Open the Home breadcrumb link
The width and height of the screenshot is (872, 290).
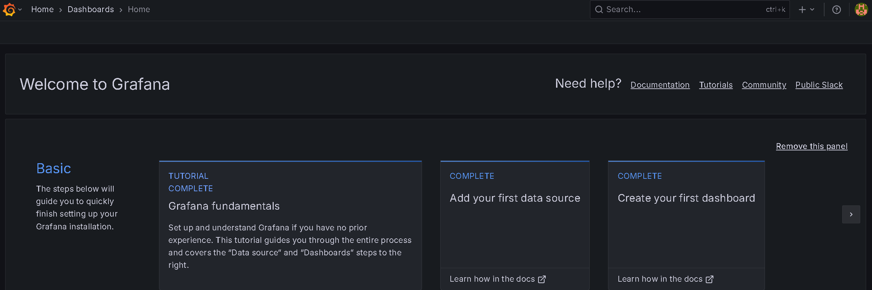tap(42, 9)
